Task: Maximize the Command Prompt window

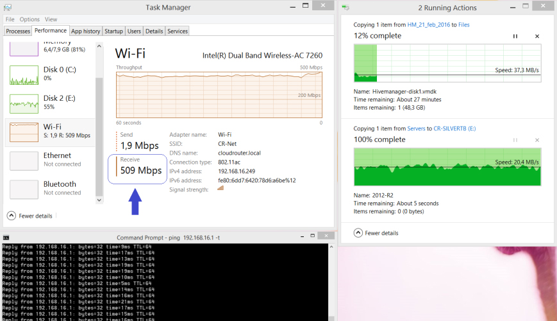Action: pos(313,236)
